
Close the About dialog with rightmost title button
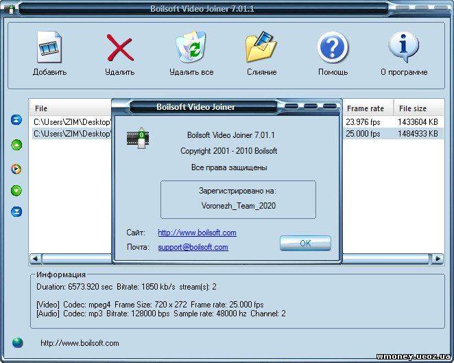329,106
